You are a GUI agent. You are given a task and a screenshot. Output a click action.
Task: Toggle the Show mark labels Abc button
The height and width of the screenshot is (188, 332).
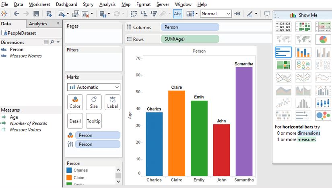pyautogui.click(x=177, y=14)
